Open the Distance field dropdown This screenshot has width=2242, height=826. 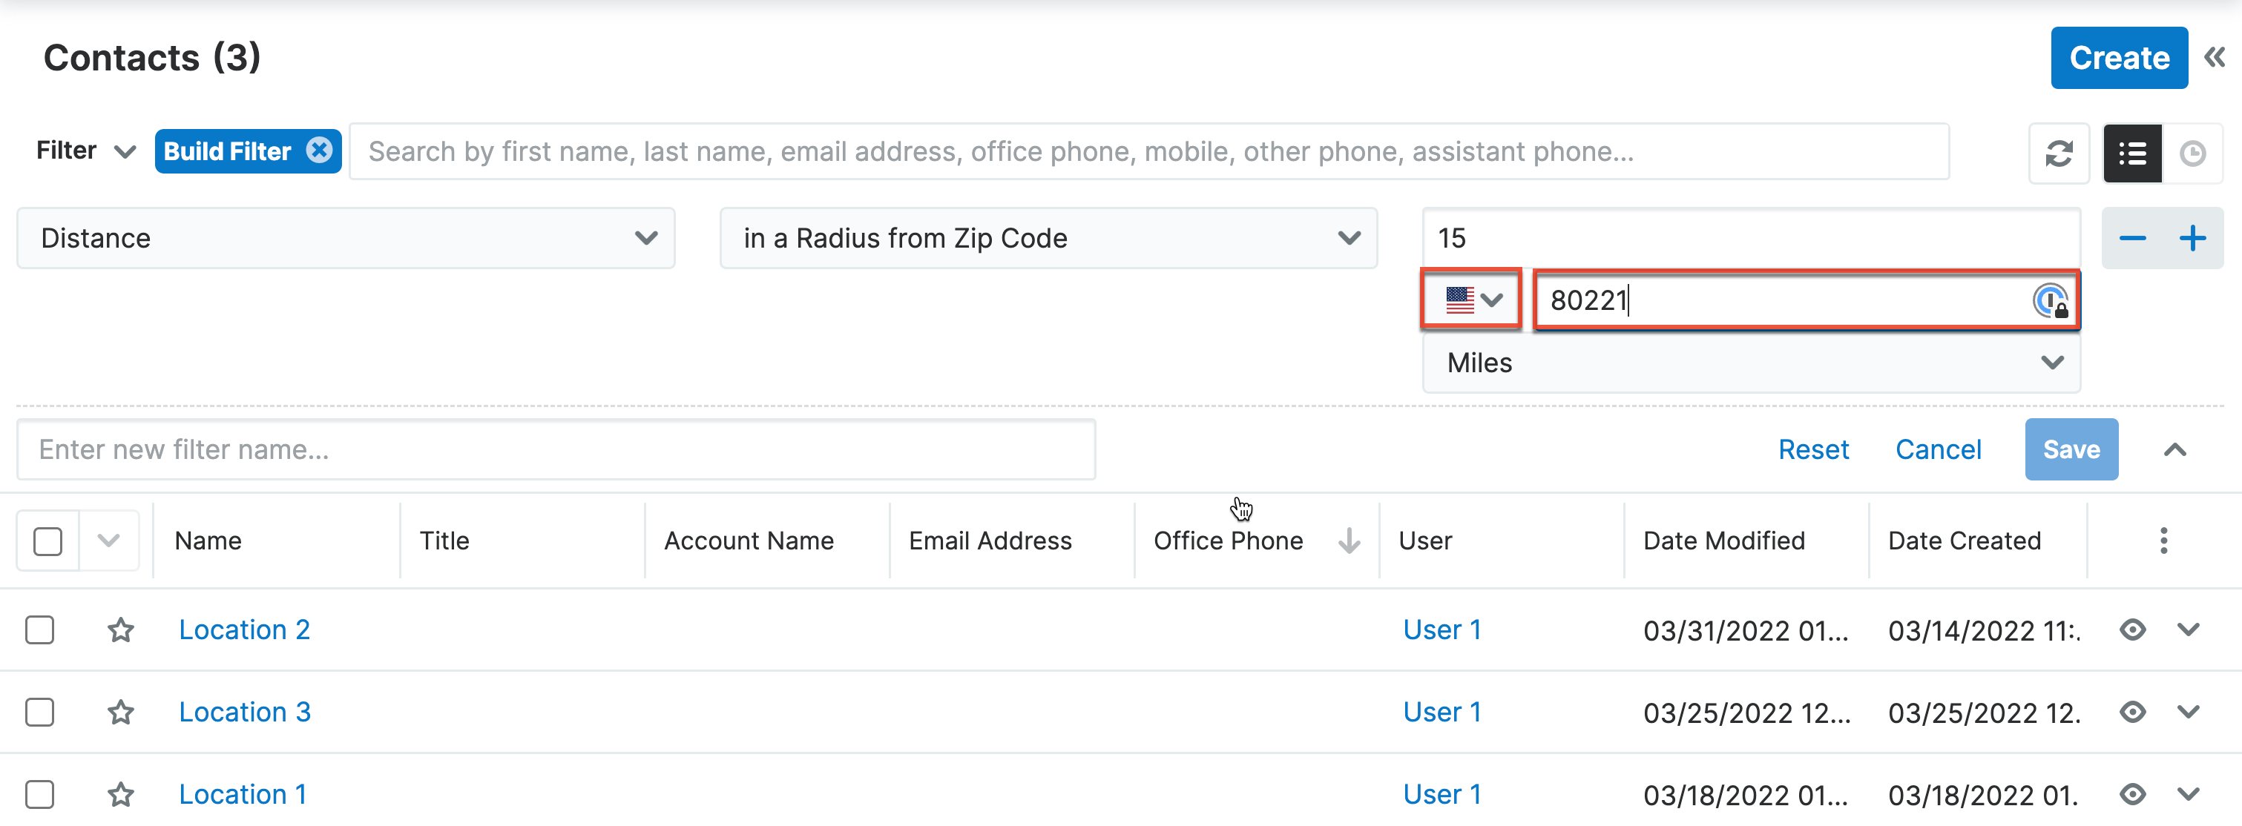point(346,238)
